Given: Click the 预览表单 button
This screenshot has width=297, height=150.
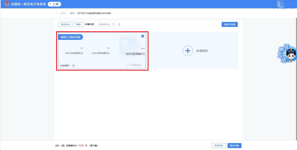Looking at the screenshot, I should 219,146.
